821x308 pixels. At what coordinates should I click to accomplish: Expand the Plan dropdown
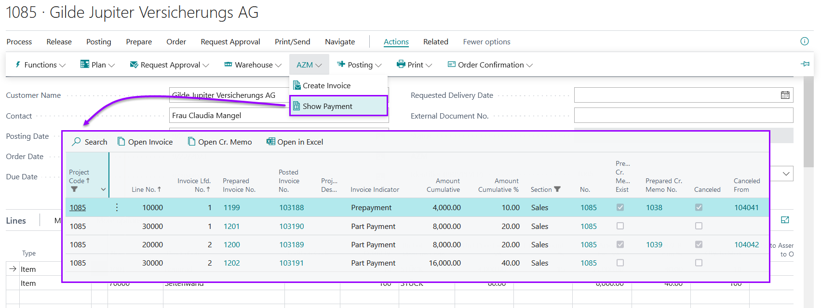click(111, 65)
